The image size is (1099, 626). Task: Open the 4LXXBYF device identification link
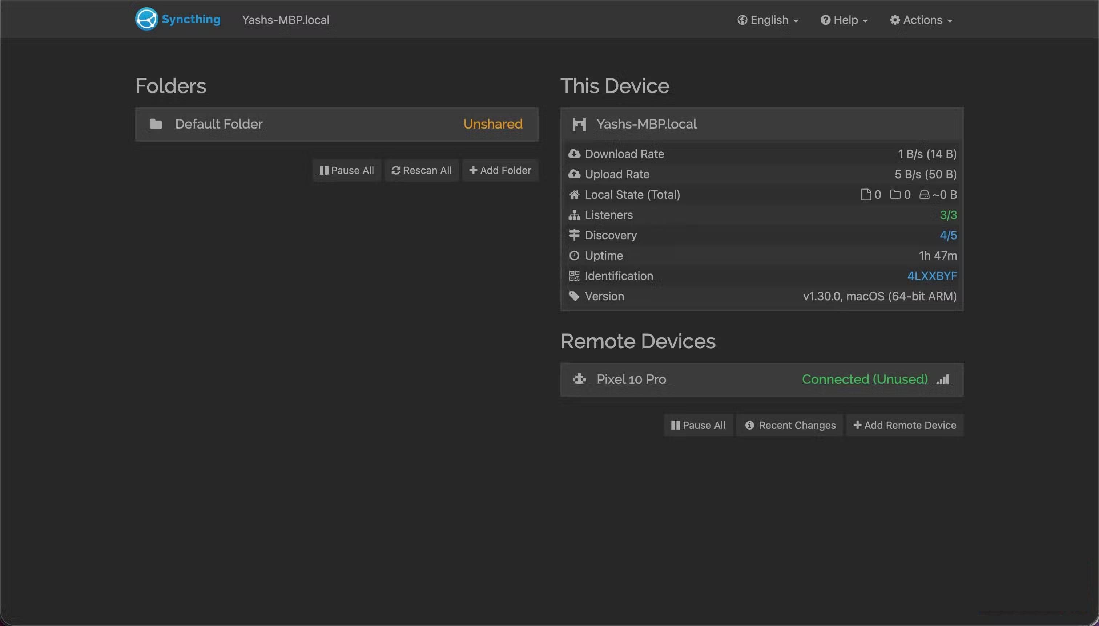pyautogui.click(x=932, y=276)
